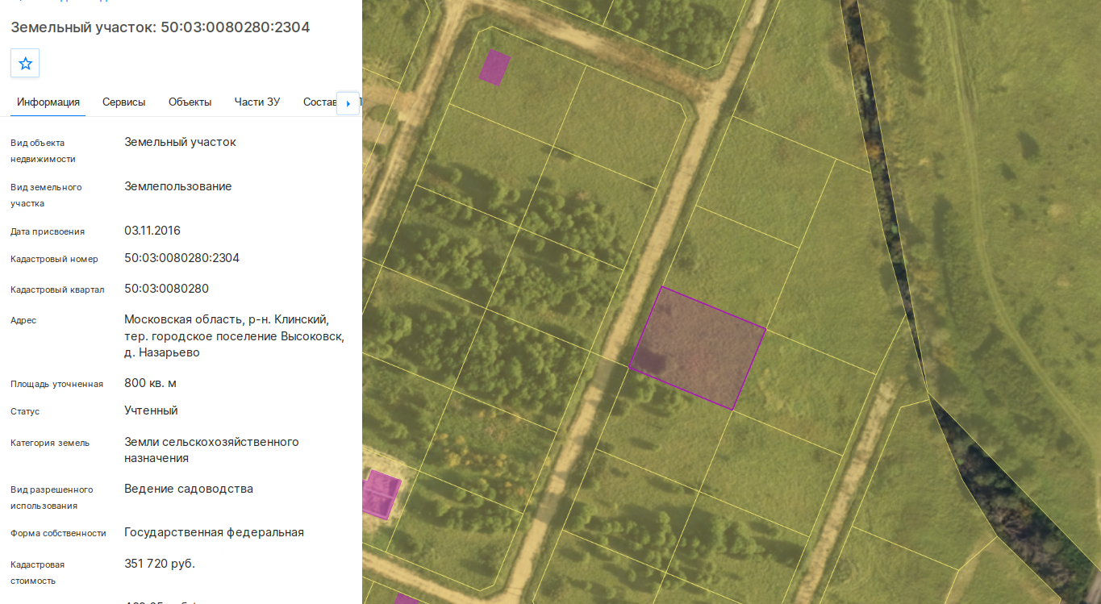
Task: Click the cadastral value 351 720 руб.
Action: coord(160,564)
